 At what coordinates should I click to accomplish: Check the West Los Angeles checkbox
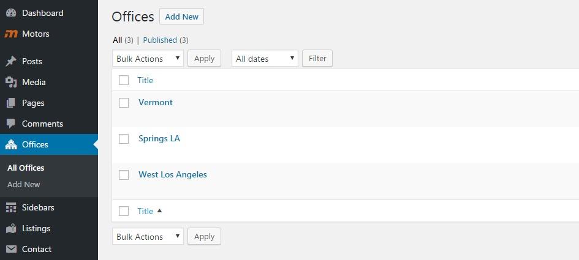[x=124, y=175]
